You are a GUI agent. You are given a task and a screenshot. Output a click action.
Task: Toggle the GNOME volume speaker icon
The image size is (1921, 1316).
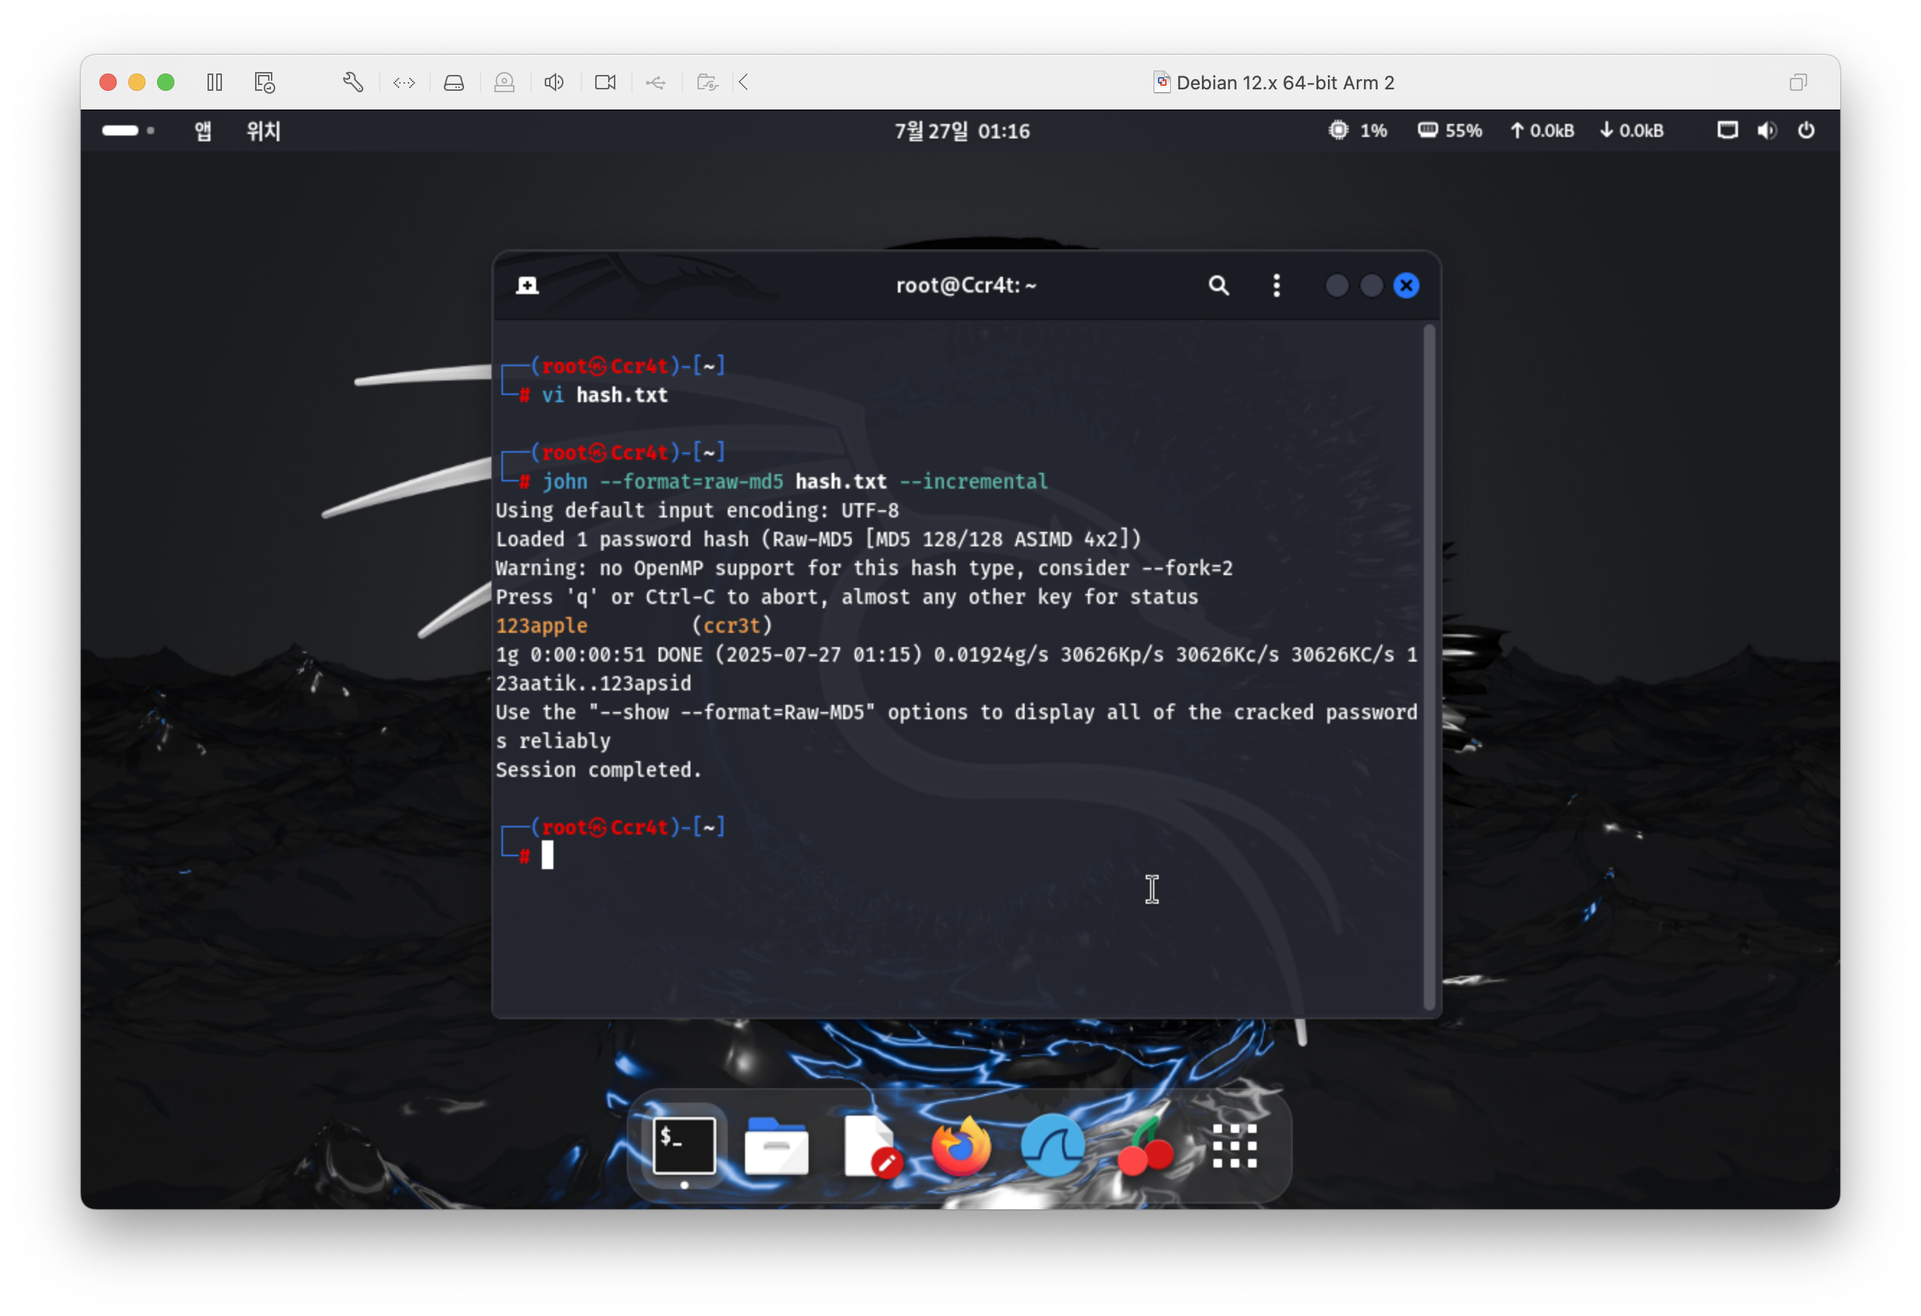(1766, 130)
